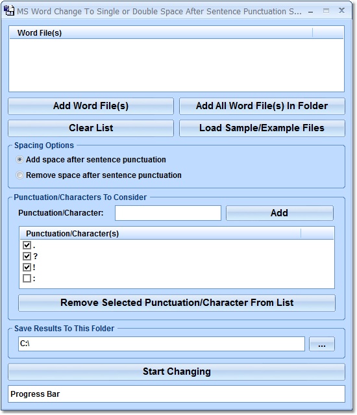Image resolution: width=357 pixels, height=415 pixels.
Task: Click the Punctuation/Character(s) list column header
Action: pos(160,234)
